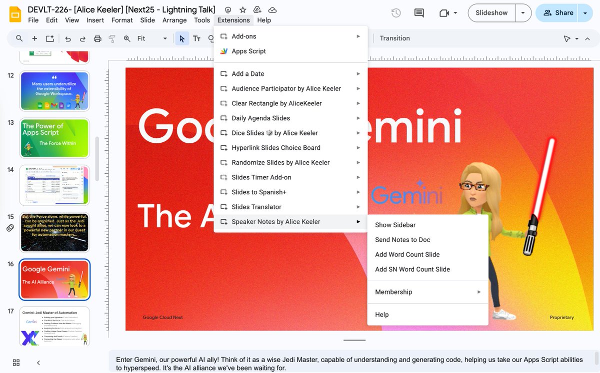The width and height of the screenshot is (600, 373).
Task: Redo the last action
Action: point(82,38)
